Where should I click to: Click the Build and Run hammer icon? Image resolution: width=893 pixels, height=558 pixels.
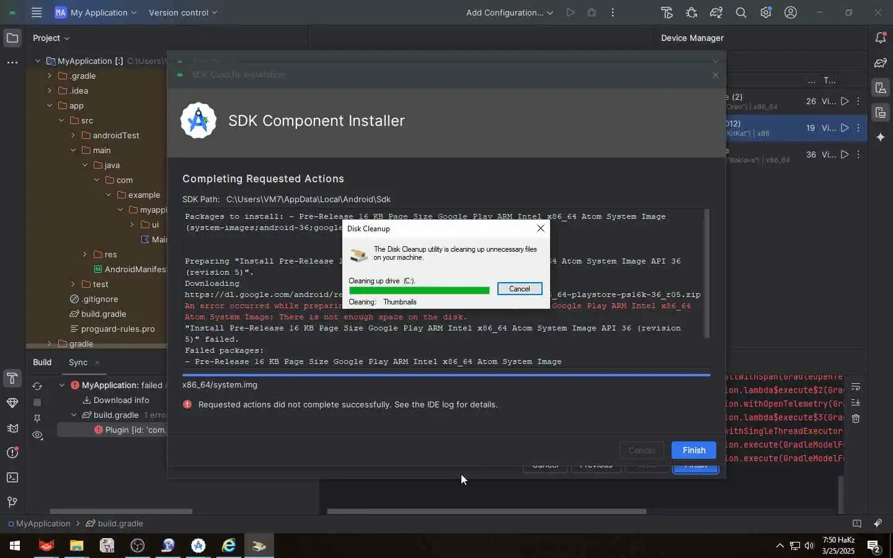pos(667,12)
